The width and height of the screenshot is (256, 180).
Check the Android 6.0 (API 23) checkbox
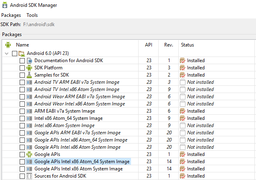[x=15, y=53]
